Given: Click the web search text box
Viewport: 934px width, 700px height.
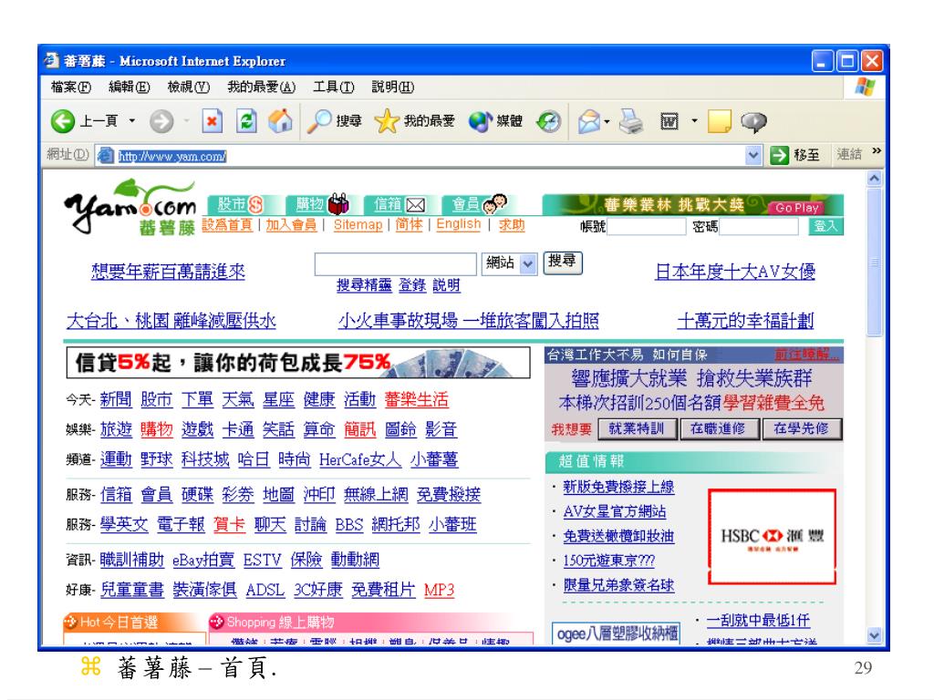Looking at the screenshot, I should pyautogui.click(x=396, y=263).
